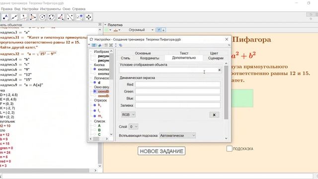
Task: Click the Green dynamic color field
Action: coord(178,91)
